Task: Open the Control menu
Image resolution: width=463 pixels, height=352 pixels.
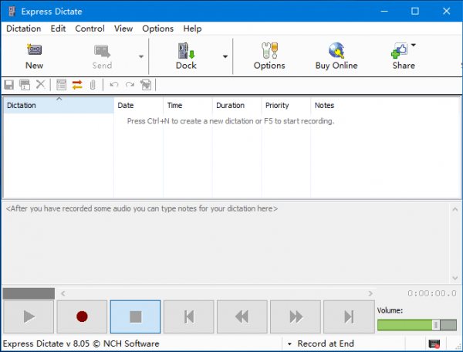Action: pos(90,29)
